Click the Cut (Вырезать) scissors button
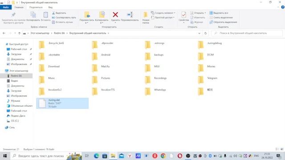The image size is (285, 160). pyautogui.click(x=59, y=13)
